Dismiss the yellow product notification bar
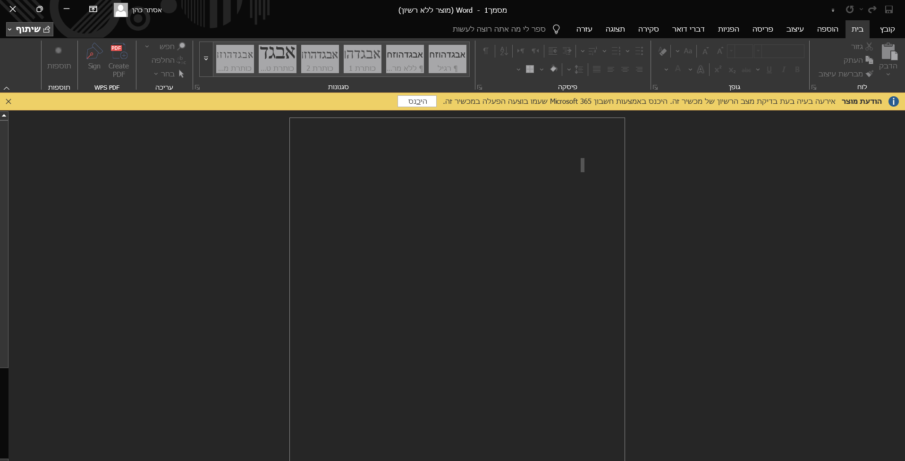 tap(8, 101)
